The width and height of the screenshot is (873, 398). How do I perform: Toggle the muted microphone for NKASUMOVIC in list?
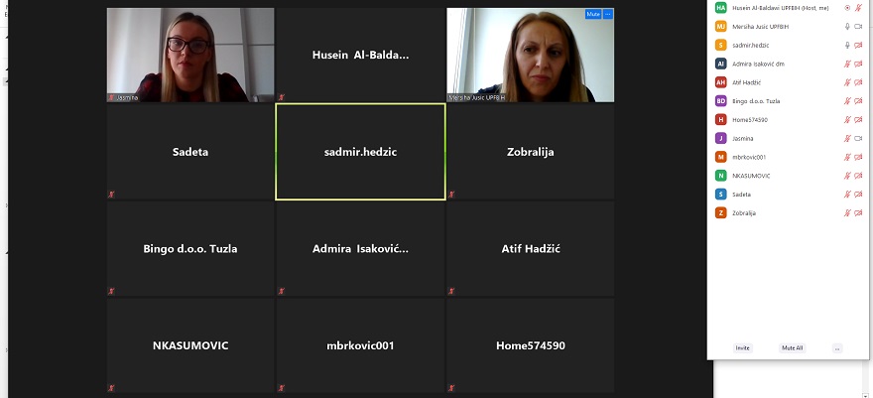coord(847,176)
